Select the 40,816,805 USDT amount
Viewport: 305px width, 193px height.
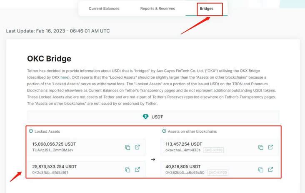tap(183, 167)
